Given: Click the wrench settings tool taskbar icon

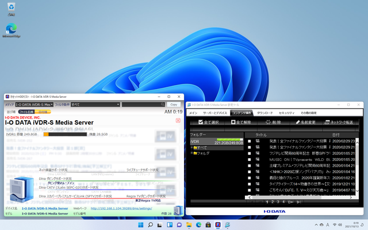Looking at the screenshot, I should coord(228,225).
